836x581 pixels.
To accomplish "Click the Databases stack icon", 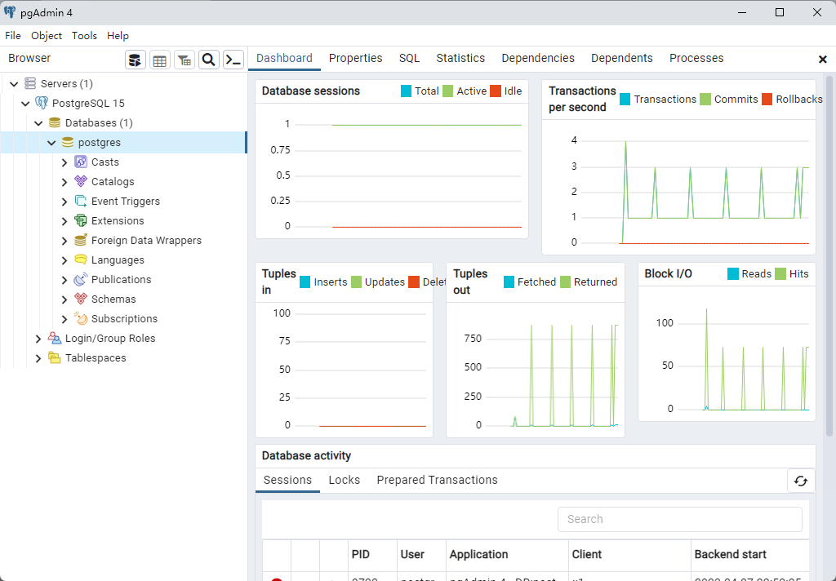I will click(x=55, y=122).
